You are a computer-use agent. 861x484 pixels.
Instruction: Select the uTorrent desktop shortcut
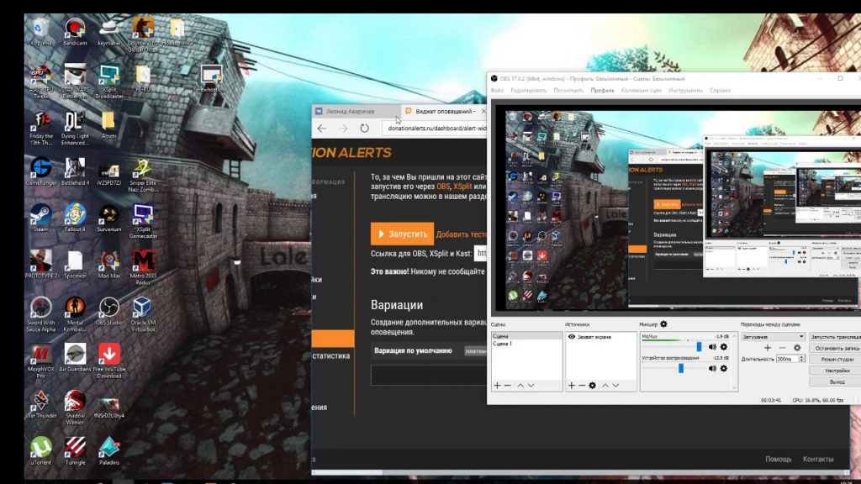click(40, 451)
